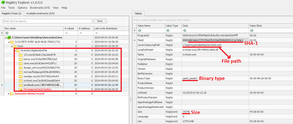Collapse the Amcache2.hve hive node
Viewport: 293px width, 124px height.
(x=6, y=38)
